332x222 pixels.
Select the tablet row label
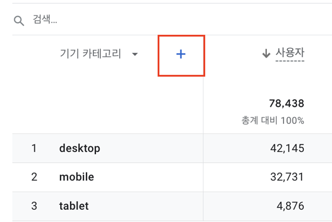74,206
